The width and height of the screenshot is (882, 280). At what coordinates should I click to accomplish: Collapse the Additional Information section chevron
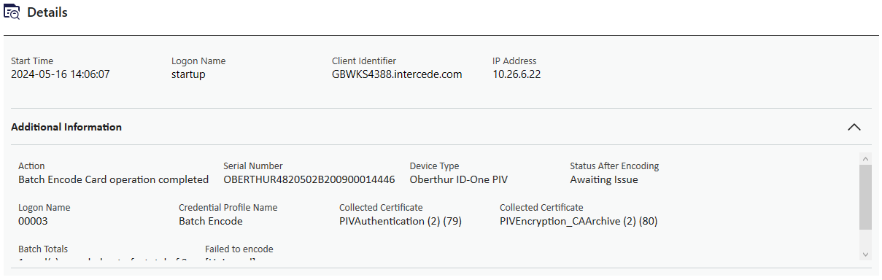coord(854,127)
